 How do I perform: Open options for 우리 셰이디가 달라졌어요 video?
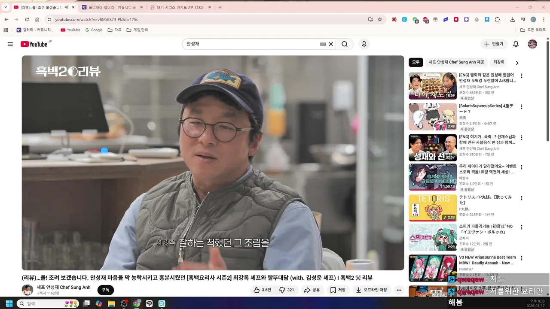[x=522, y=167]
